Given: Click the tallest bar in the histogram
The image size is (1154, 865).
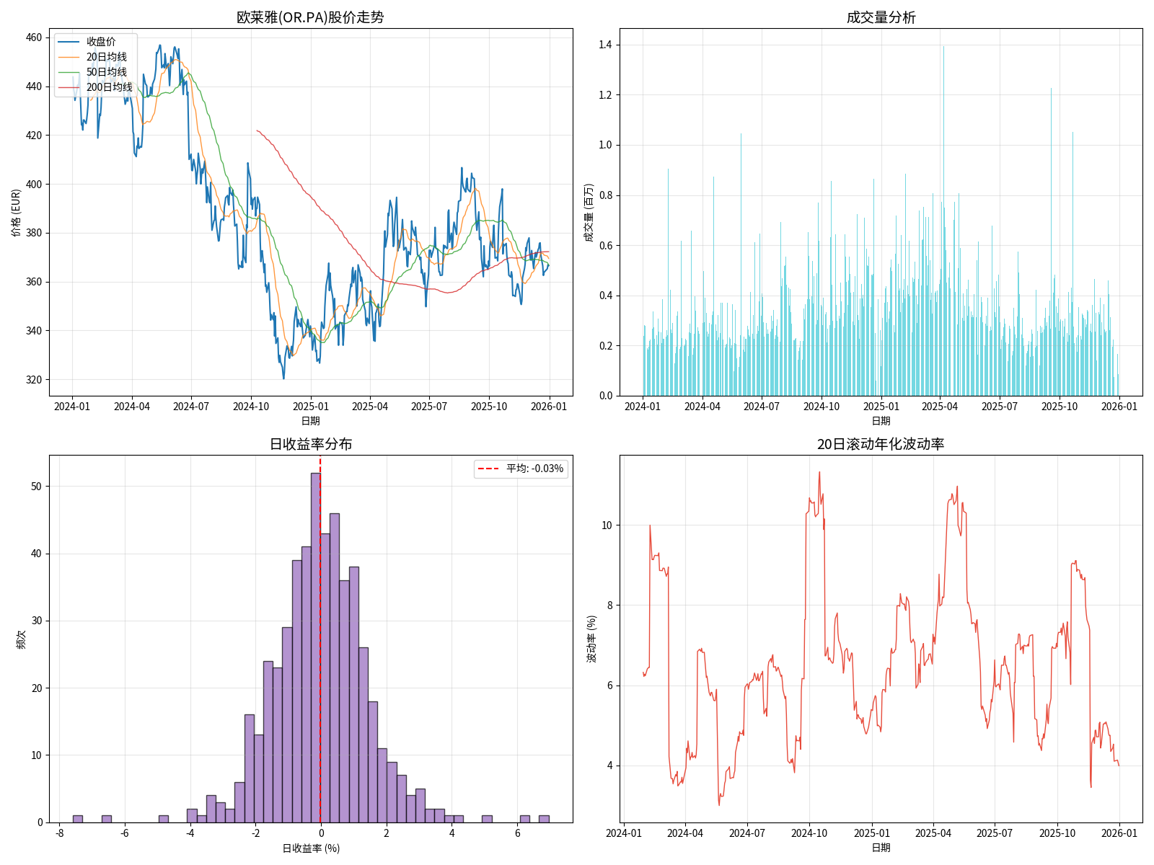Looking at the screenshot, I should click(x=315, y=649).
